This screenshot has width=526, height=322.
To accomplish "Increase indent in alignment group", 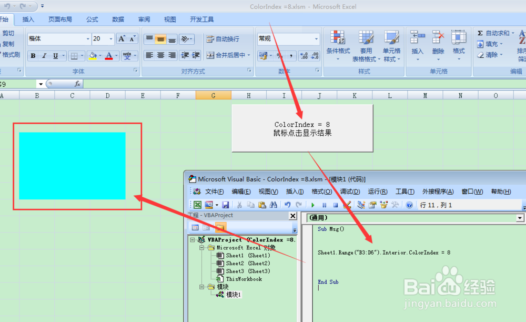I will 196,55.
